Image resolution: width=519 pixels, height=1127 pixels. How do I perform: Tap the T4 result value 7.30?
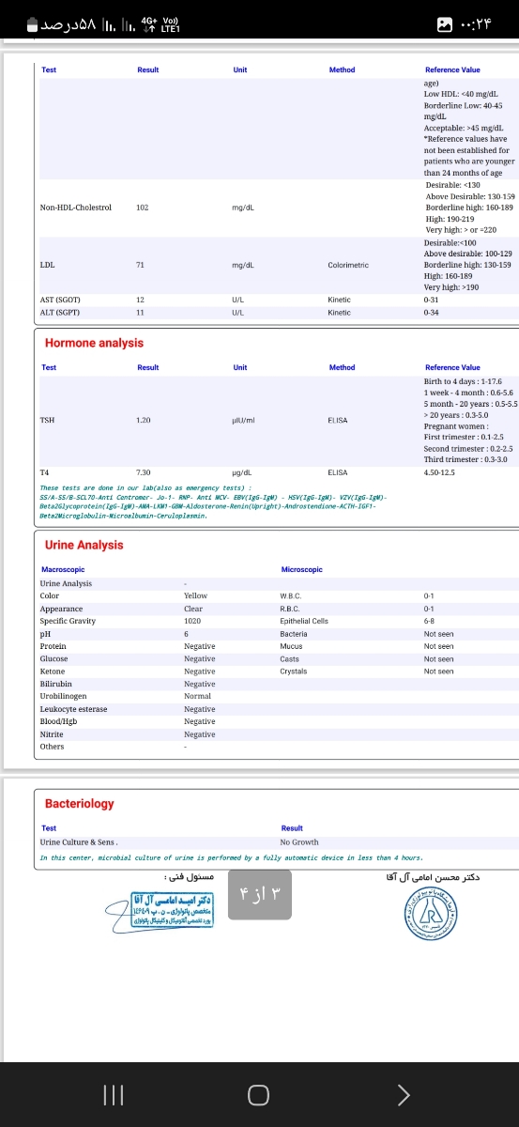tap(144, 472)
